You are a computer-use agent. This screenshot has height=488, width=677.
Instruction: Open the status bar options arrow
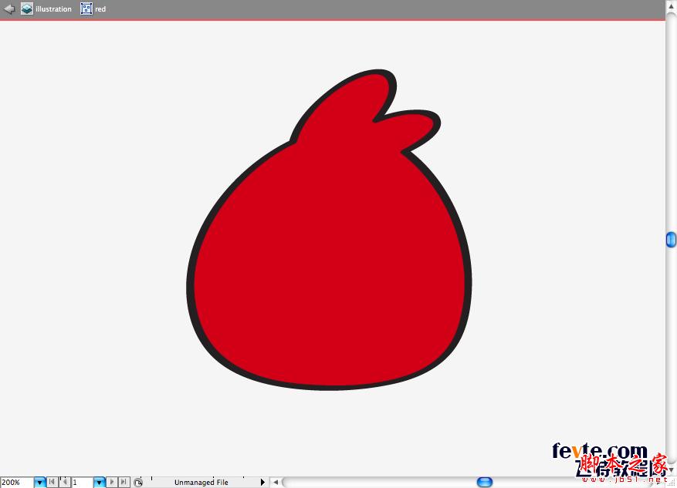click(262, 482)
